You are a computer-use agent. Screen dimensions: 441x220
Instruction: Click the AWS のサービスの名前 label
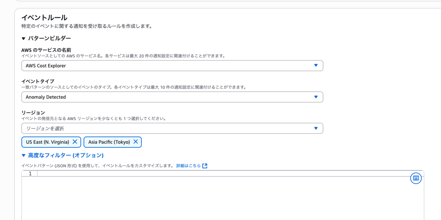[x=46, y=50]
